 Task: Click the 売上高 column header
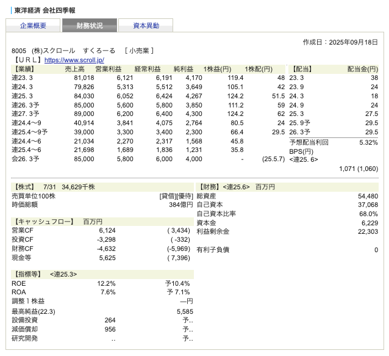pos(74,69)
